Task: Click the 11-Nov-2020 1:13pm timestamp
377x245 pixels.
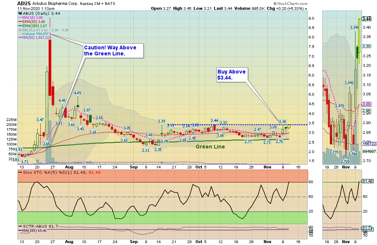Action: pyautogui.click(x=36, y=8)
